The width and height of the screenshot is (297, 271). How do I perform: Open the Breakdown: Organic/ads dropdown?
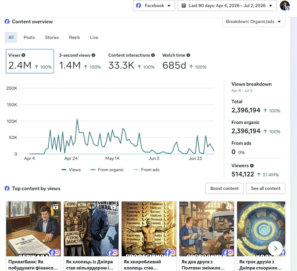(x=254, y=21)
